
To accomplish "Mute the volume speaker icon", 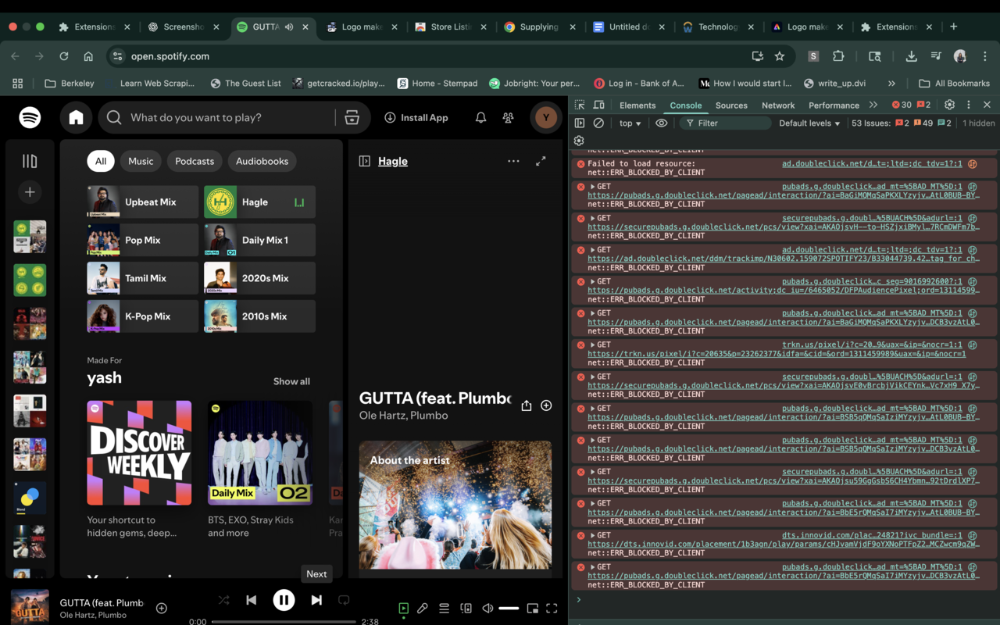I will (x=487, y=608).
